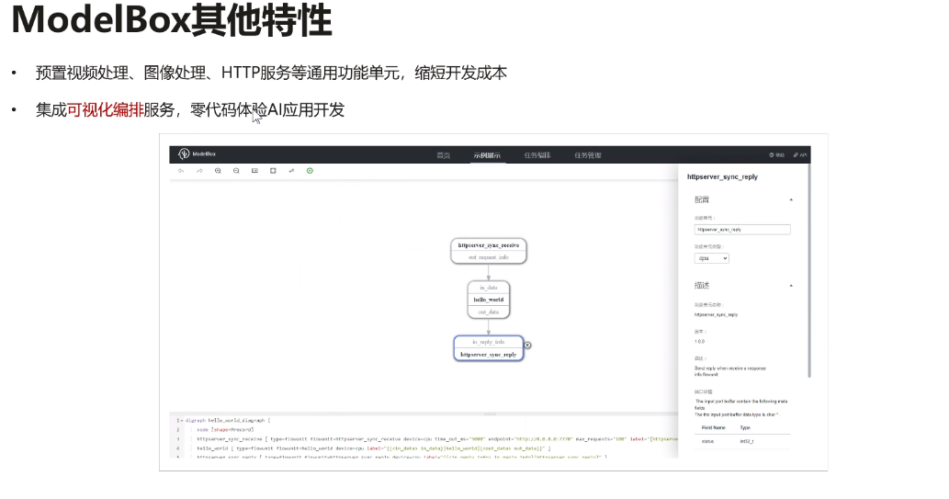Open the help link in top bar

pos(777,155)
